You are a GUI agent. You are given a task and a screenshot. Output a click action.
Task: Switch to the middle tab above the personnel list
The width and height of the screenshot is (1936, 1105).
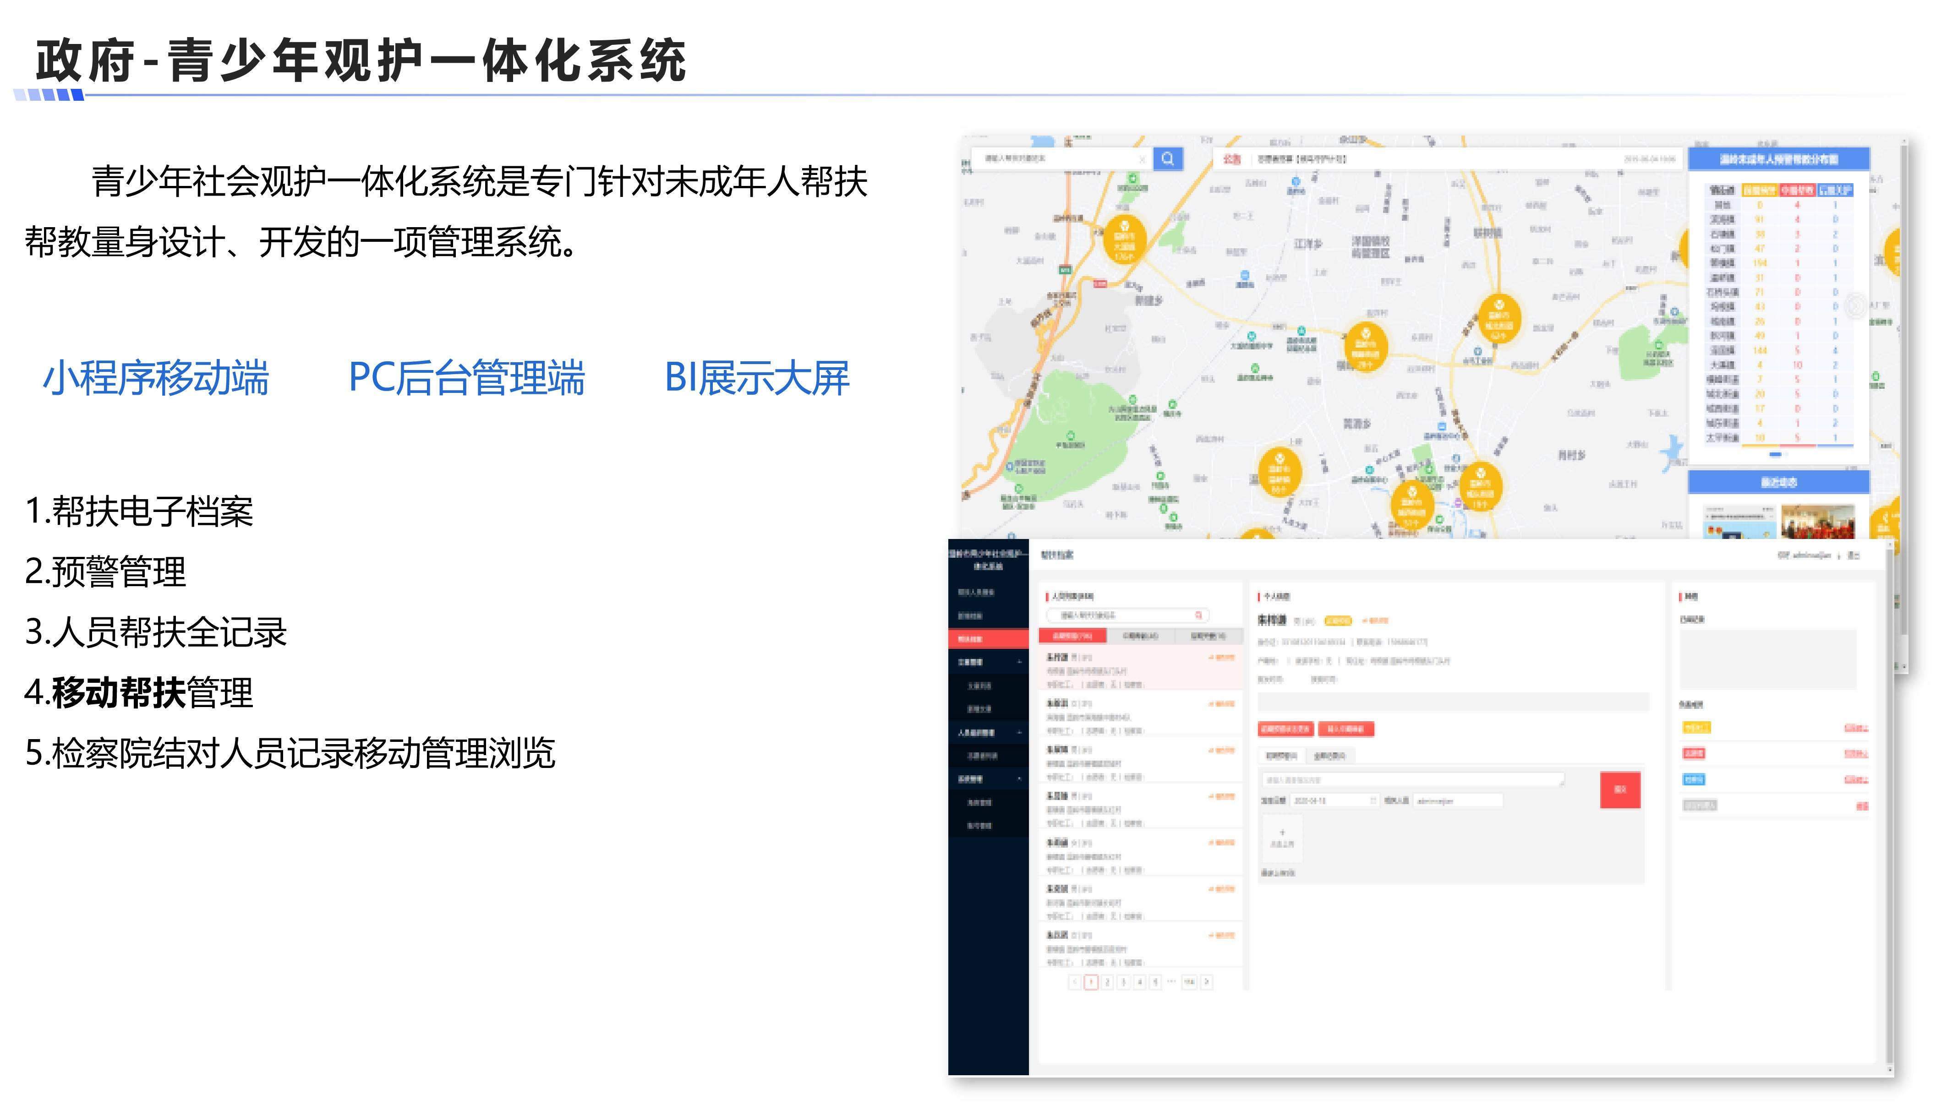tap(1140, 636)
